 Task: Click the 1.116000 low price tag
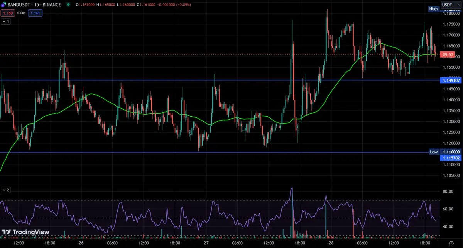pos(451,152)
